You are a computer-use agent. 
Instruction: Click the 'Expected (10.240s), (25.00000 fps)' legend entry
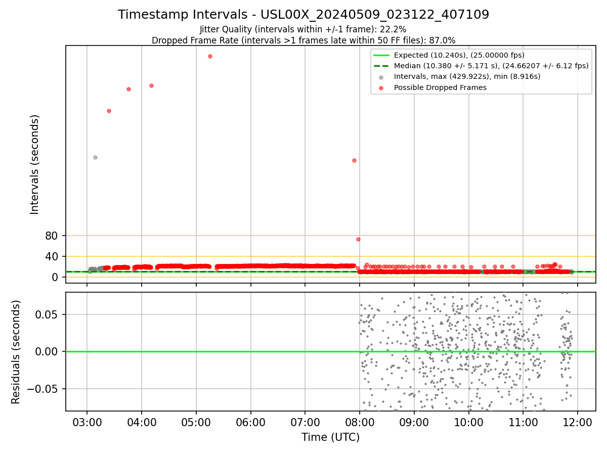pyautogui.click(x=459, y=55)
